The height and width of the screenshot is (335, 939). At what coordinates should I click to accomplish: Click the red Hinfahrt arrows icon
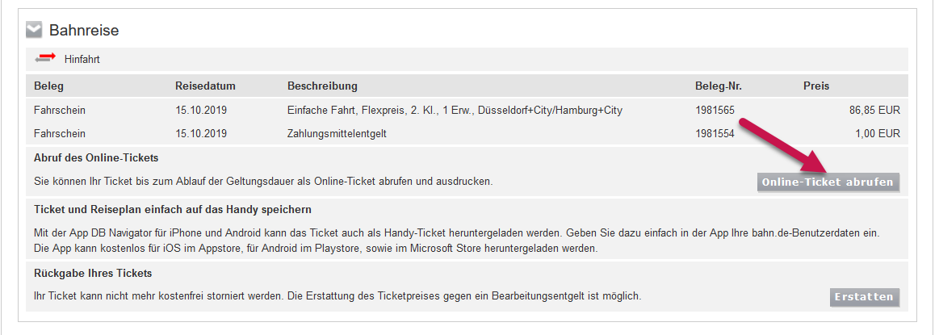(45, 59)
